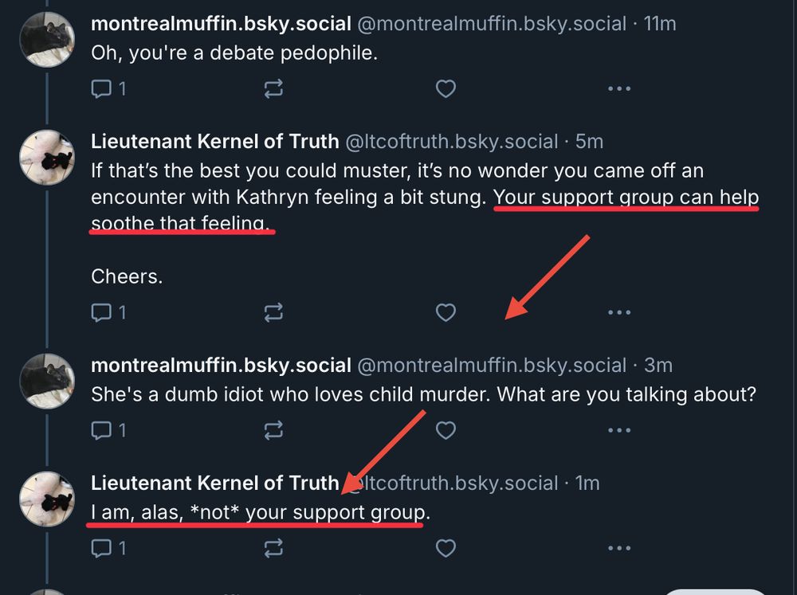The width and height of the screenshot is (797, 595).
Task: Click montrealmuffin cat avatar on 3m post
Action: coord(47,380)
